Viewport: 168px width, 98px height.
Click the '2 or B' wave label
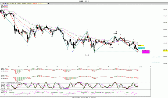115,34
